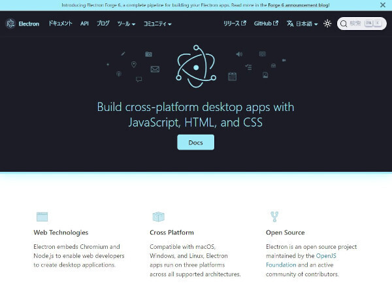Go to the ブログ nav item
The image size is (392, 307).
click(103, 24)
